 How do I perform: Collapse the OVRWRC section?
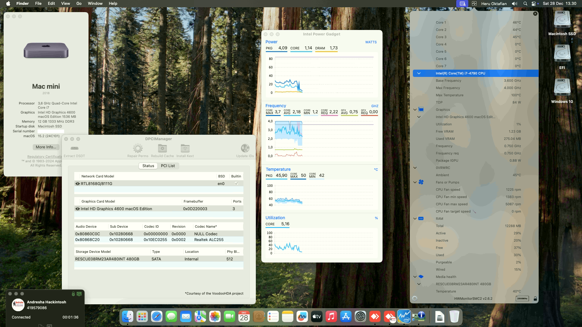point(415,168)
